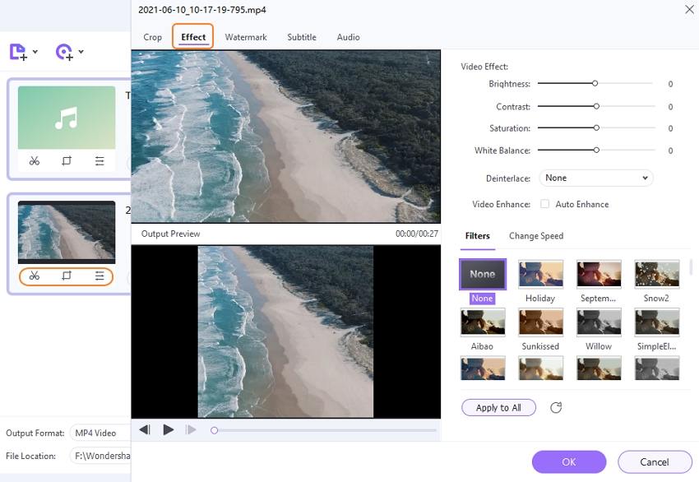The image size is (699, 482).
Task: Click crop icon under music thumbnail
Action: (67, 161)
